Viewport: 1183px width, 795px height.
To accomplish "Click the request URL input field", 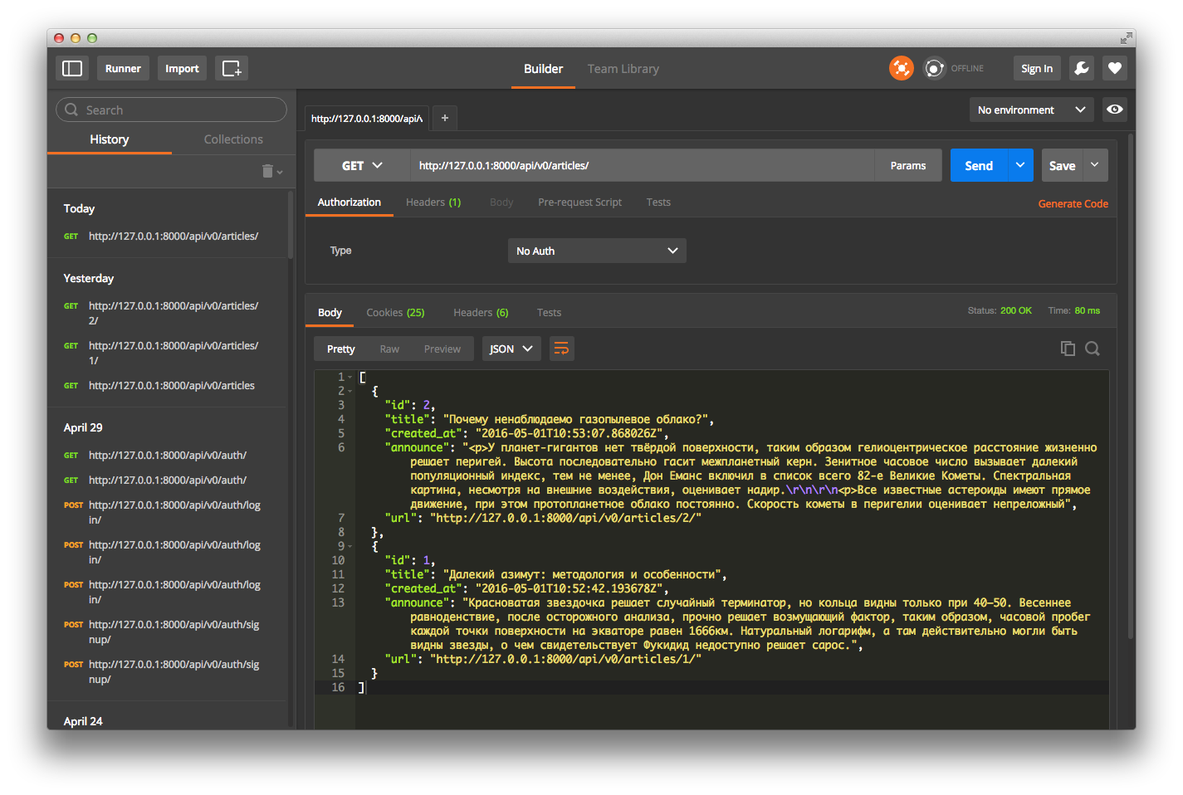I will tap(641, 166).
